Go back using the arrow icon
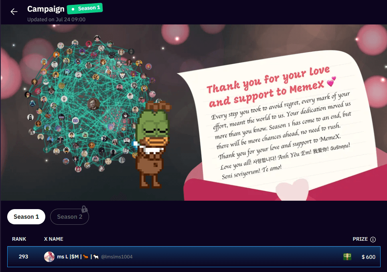This screenshot has height=272, width=387. [x=14, y=12]
